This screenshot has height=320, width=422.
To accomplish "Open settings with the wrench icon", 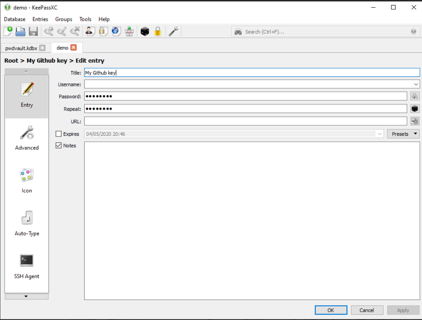I will coord(173,31).
